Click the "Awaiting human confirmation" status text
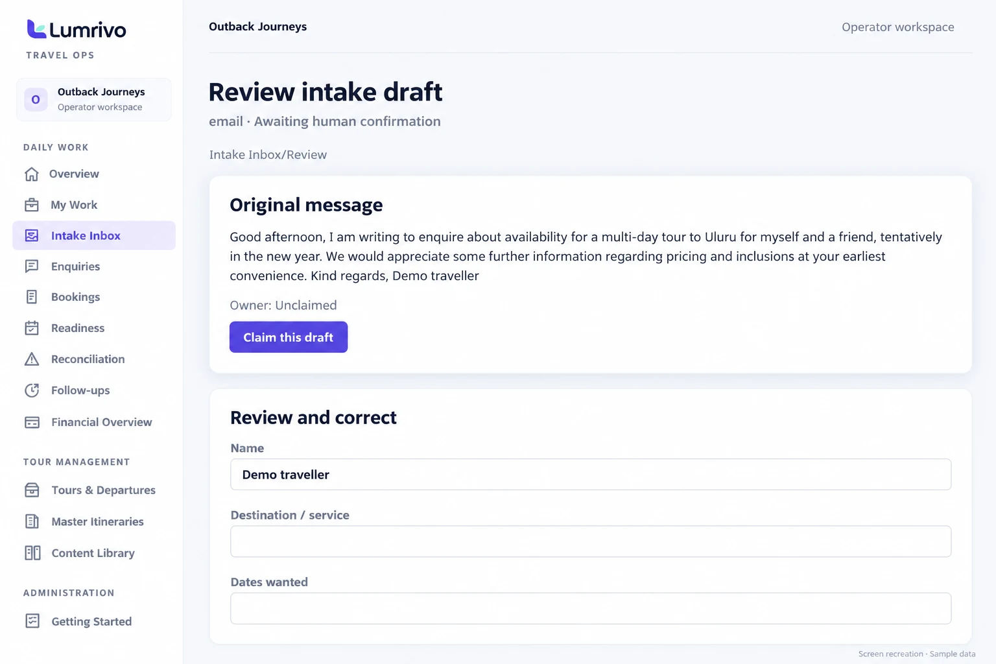 tap(348, 121)
